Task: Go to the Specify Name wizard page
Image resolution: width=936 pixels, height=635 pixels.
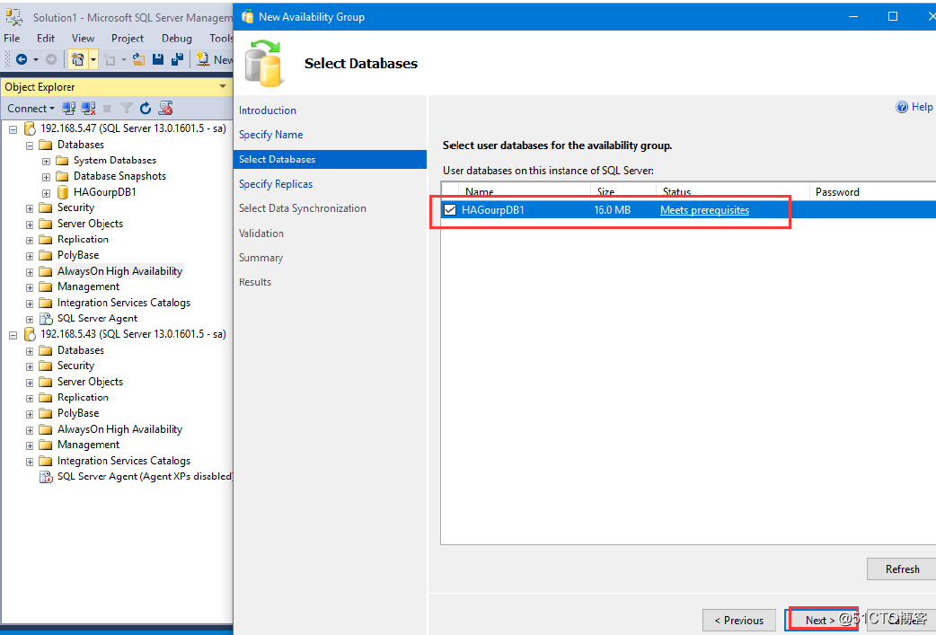Action: pyautogui.click(x=270, y=135)
